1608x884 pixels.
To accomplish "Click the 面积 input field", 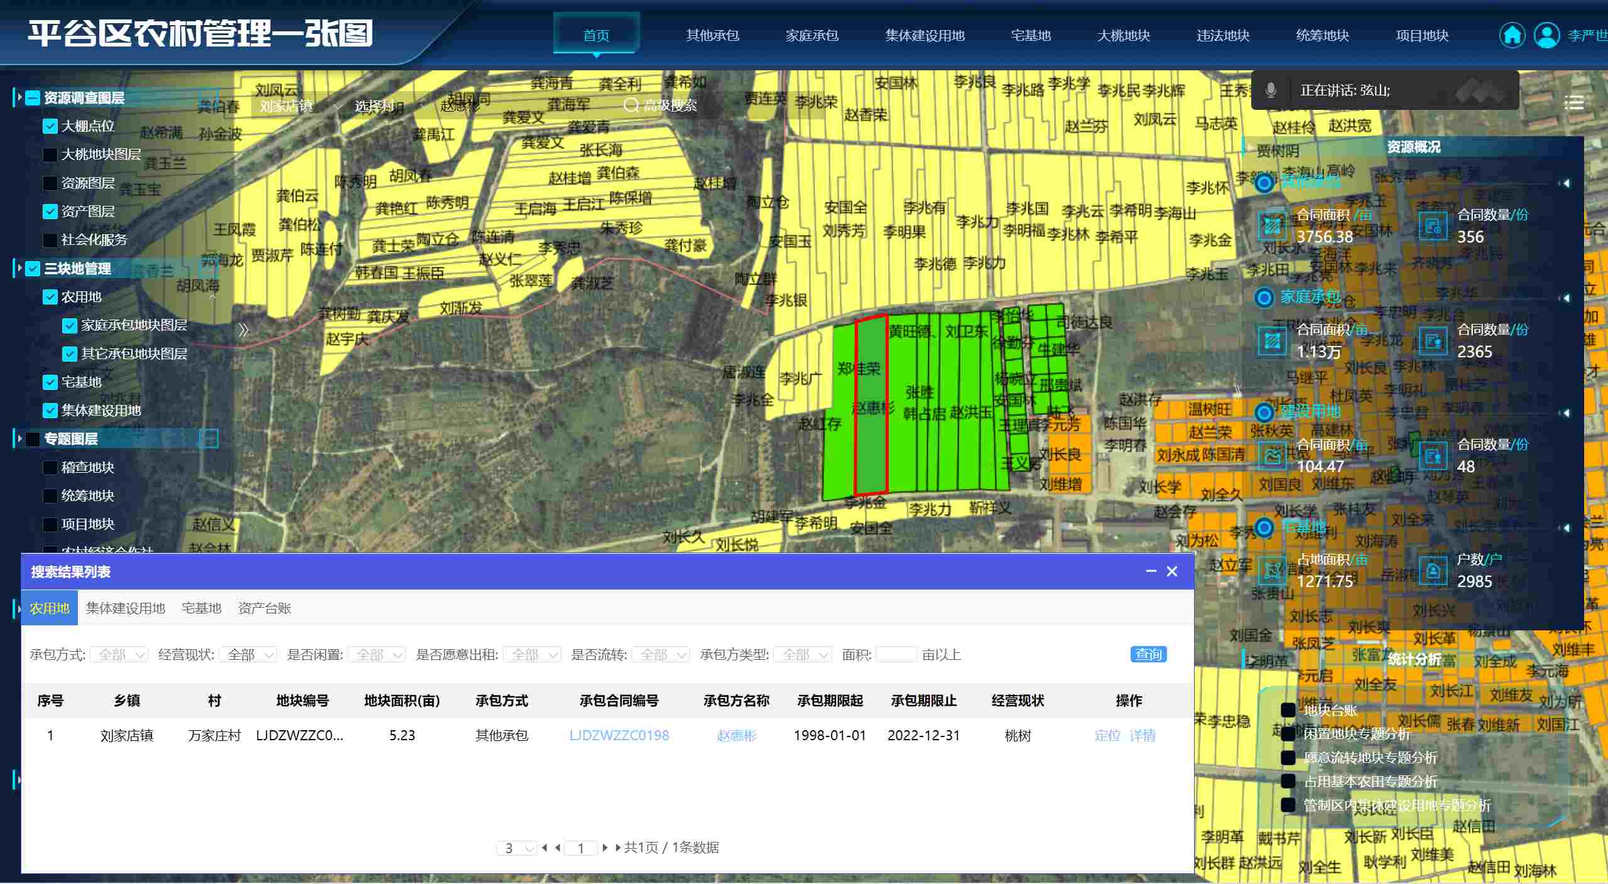I will 896,655.
